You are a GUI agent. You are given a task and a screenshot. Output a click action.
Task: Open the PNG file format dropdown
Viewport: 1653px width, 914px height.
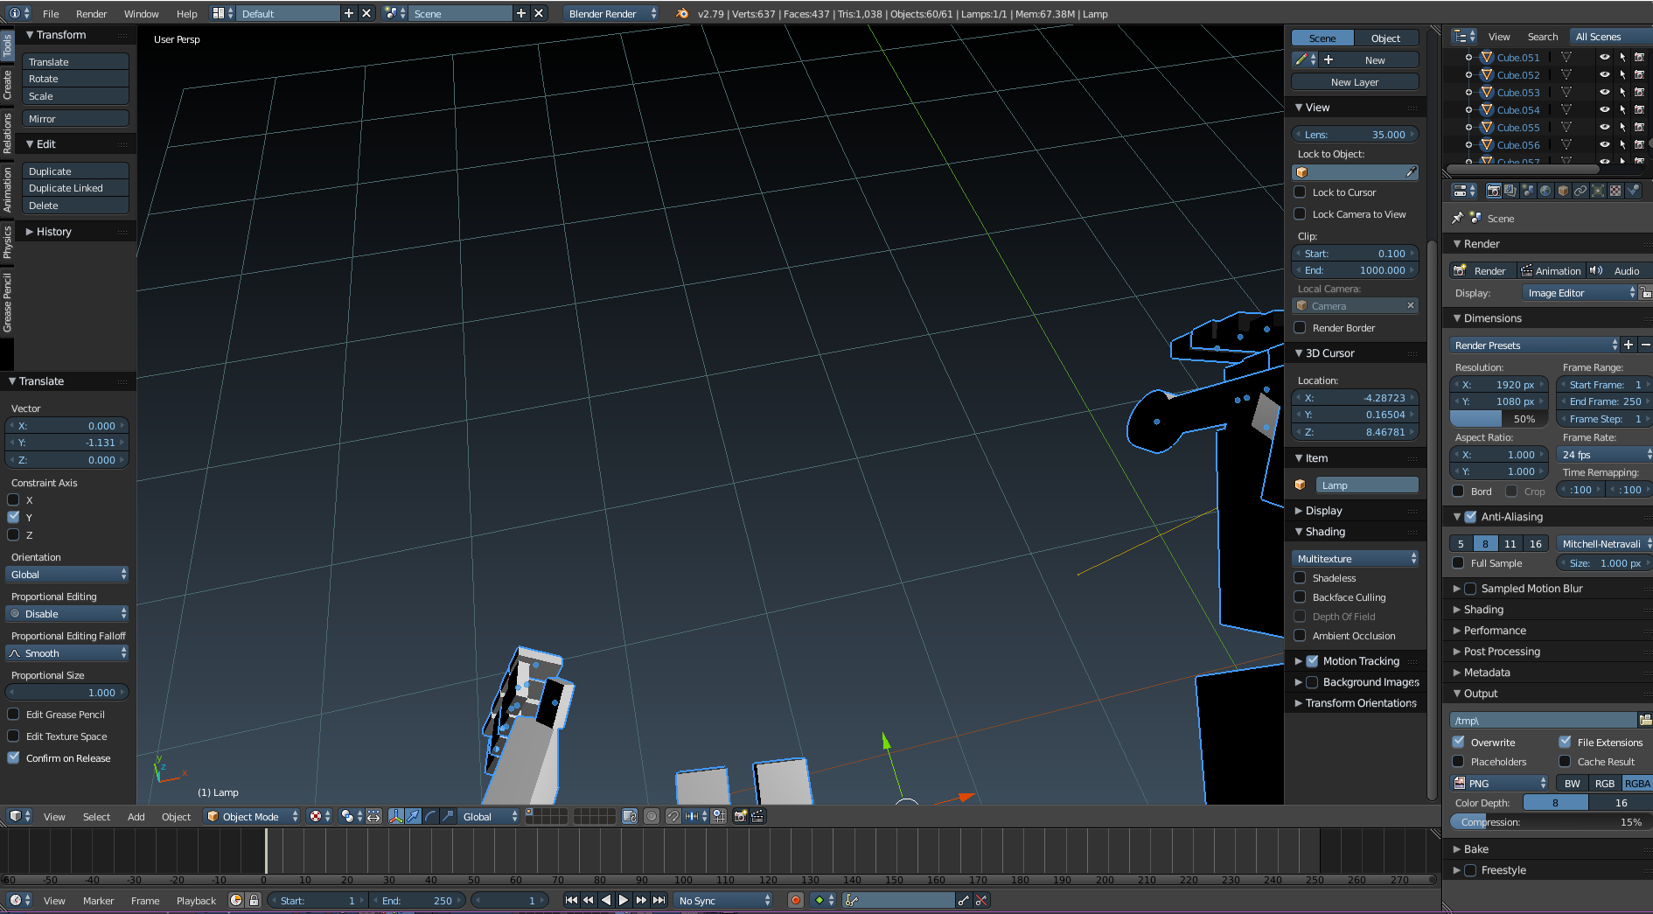click(1499, 784)
